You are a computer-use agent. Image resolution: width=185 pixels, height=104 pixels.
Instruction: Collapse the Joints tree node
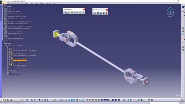click(x=8, y=48)
